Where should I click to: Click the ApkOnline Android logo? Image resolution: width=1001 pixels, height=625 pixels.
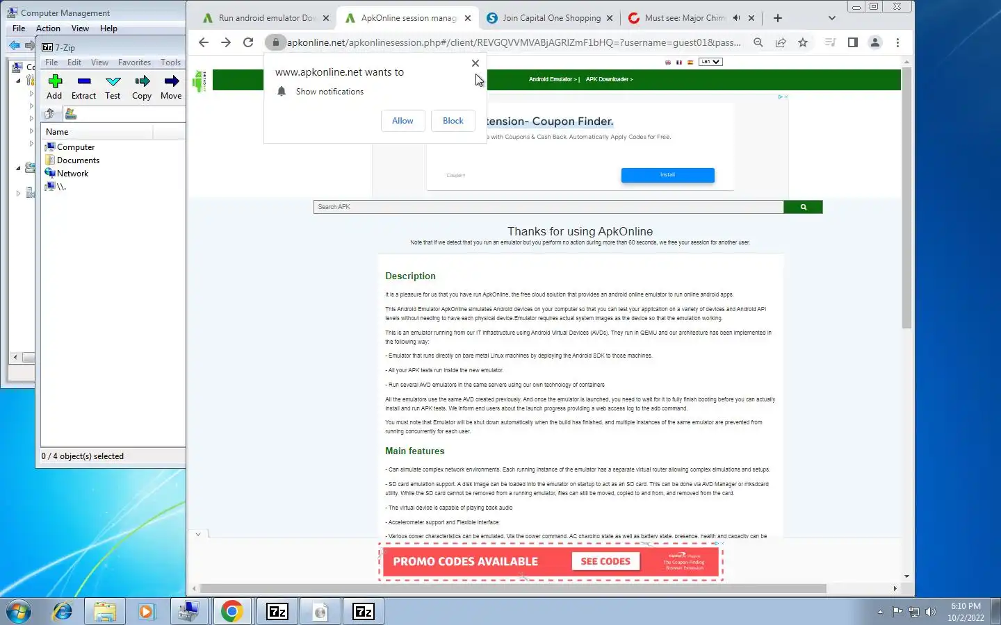point(200,81)
